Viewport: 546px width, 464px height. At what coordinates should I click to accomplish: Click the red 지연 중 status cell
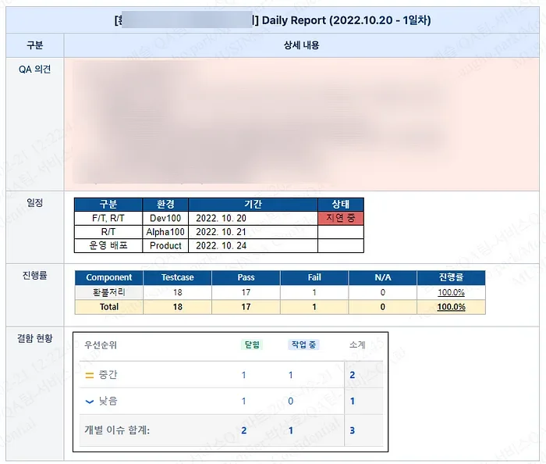(x=341, y=218)
